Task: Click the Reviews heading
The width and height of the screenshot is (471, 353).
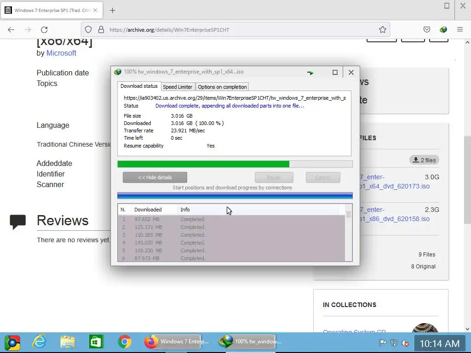Action: 63,221
